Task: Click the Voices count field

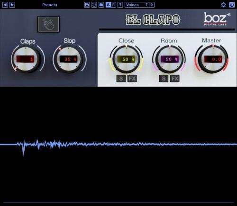Action: (x=139, y=5)
